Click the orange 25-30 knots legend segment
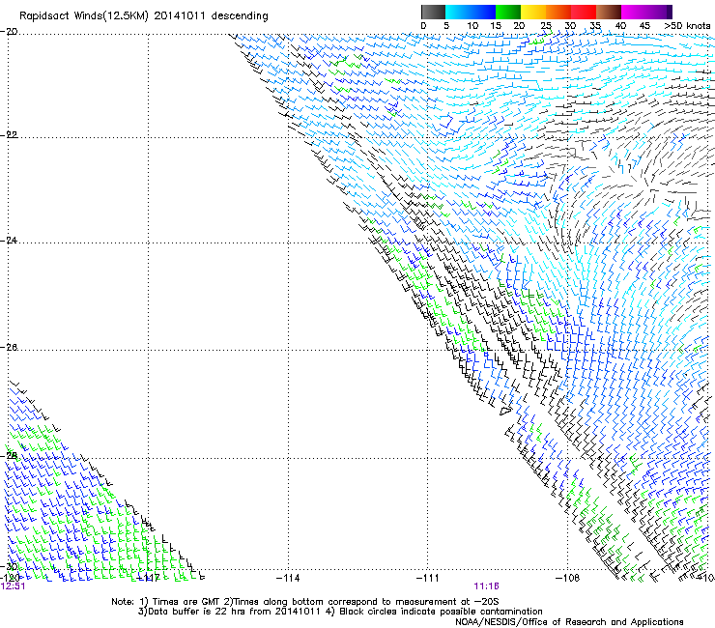 pyautogui.click(x=558, y=12)
